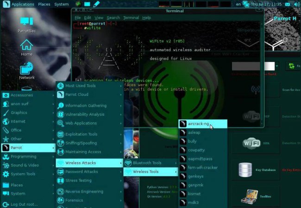Open the interface dropdown in Fern WiFi Cracker
This screenshot has height=208, width=301.
click(277, 66)
